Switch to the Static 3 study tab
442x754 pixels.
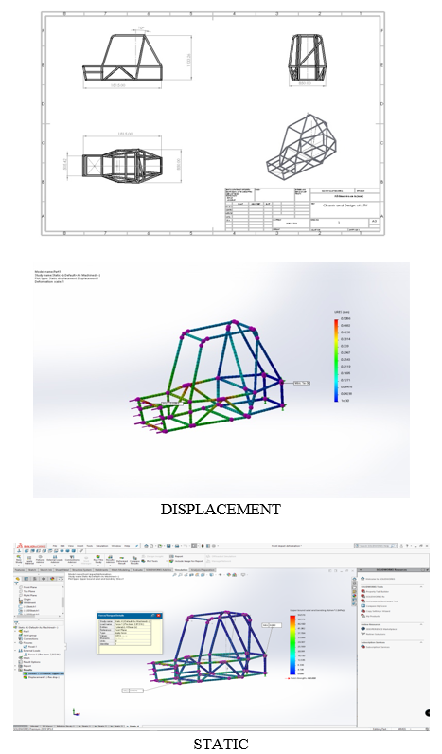(x=116, y=727)
